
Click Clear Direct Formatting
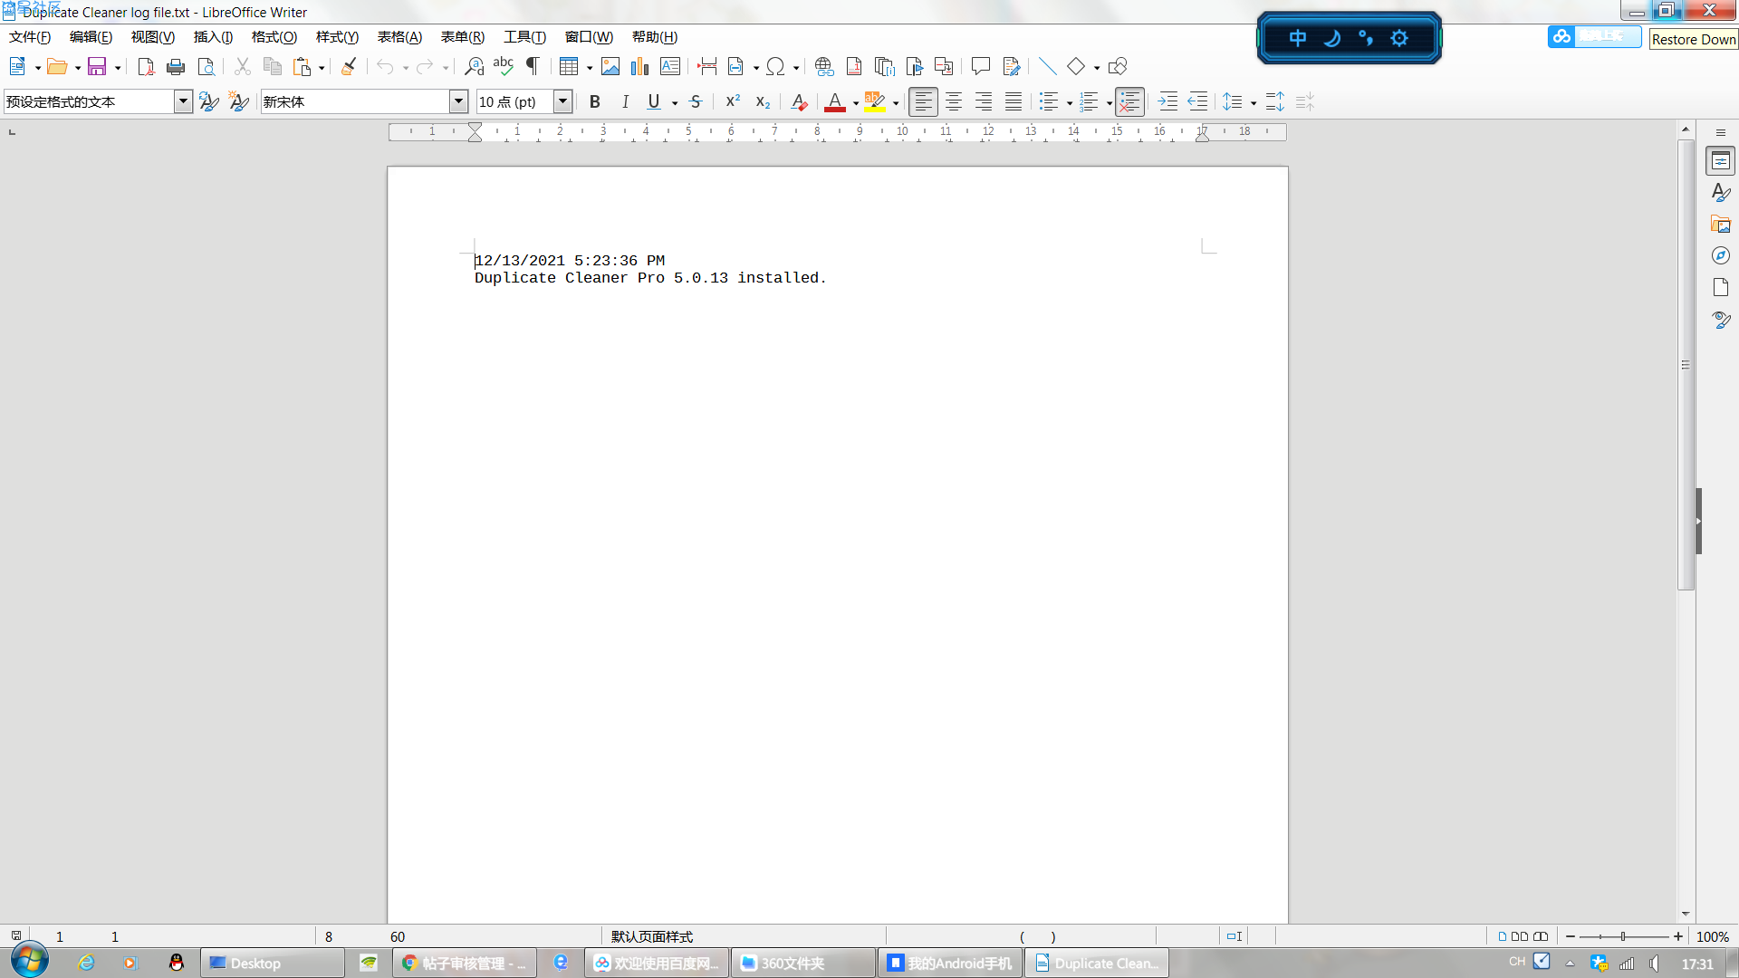click(799, 101)
